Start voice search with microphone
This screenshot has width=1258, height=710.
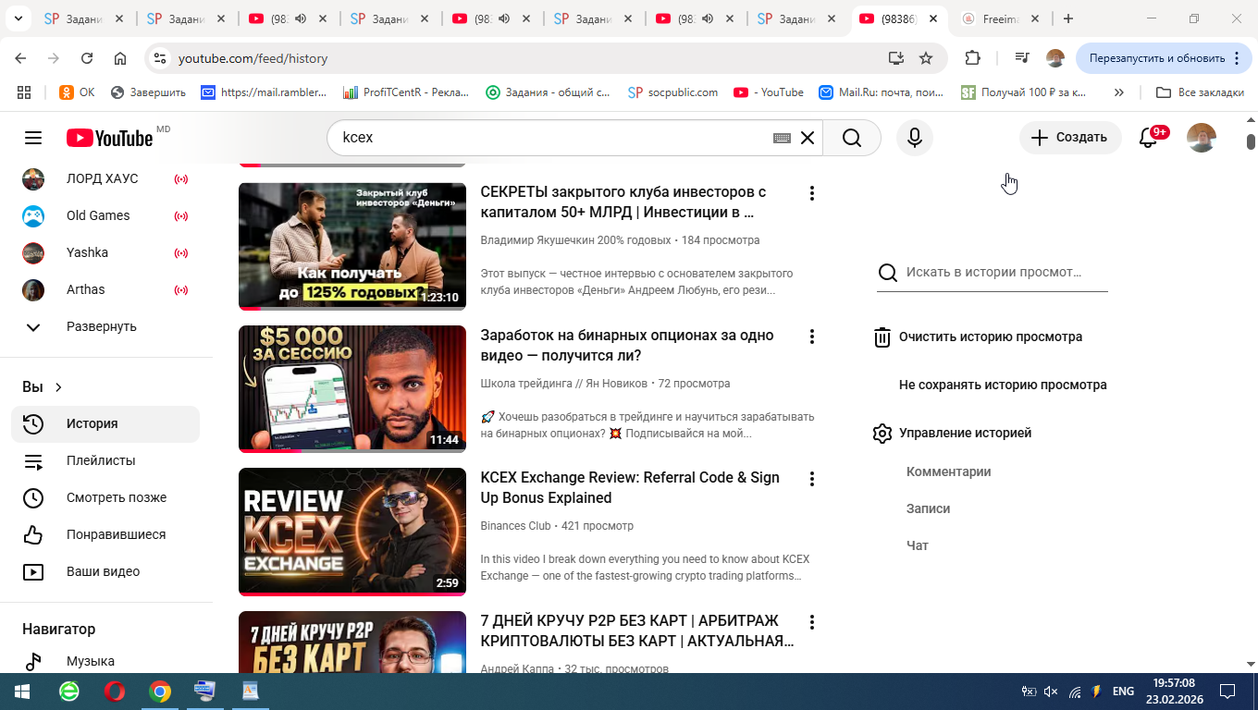[x=915, y=138]
